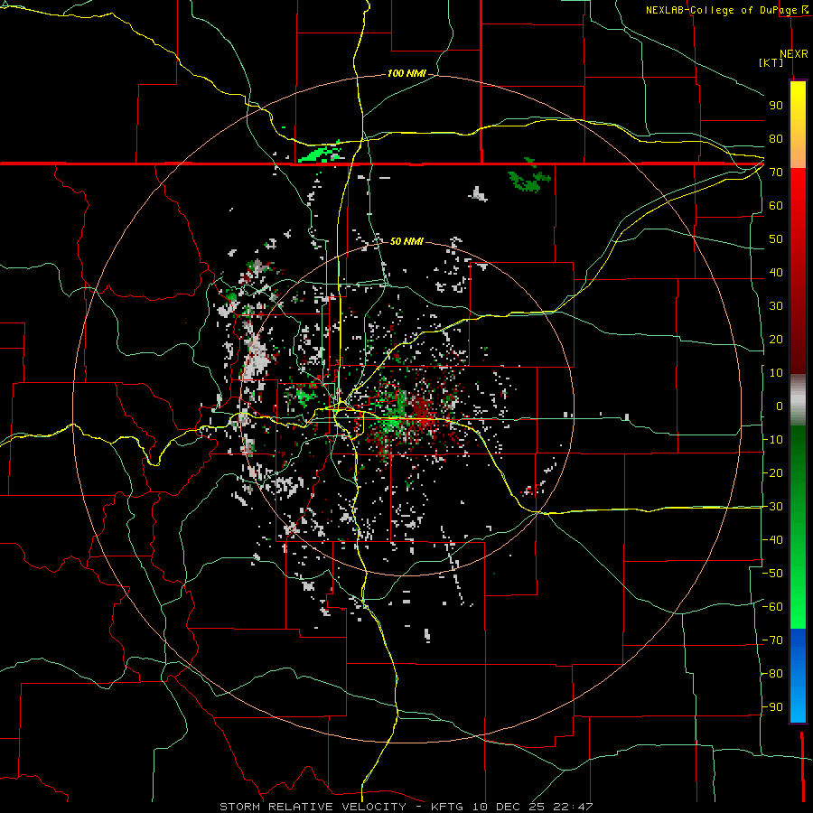Click the dark green echo patch northeast of the radar
Viewport: 813px width, 813px height.
click(x=528, y=178)
